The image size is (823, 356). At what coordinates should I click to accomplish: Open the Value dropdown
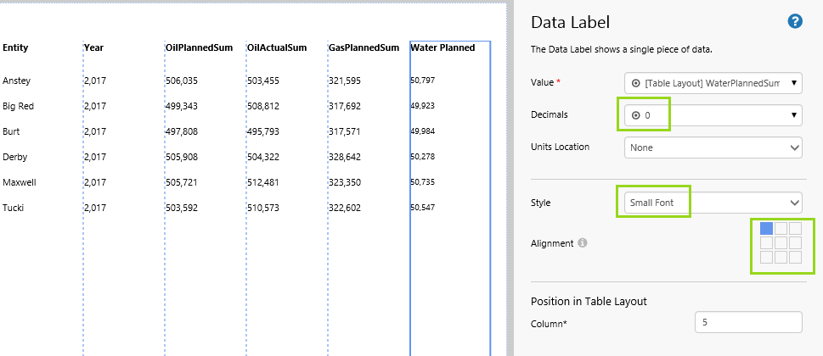coord(713,83)
